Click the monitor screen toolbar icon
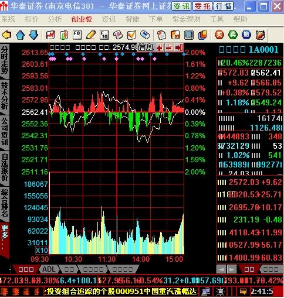 [189, 35]
